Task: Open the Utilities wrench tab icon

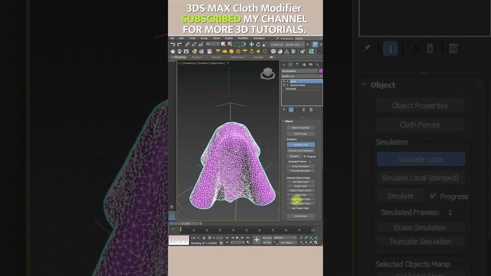Action: point(317,65)
